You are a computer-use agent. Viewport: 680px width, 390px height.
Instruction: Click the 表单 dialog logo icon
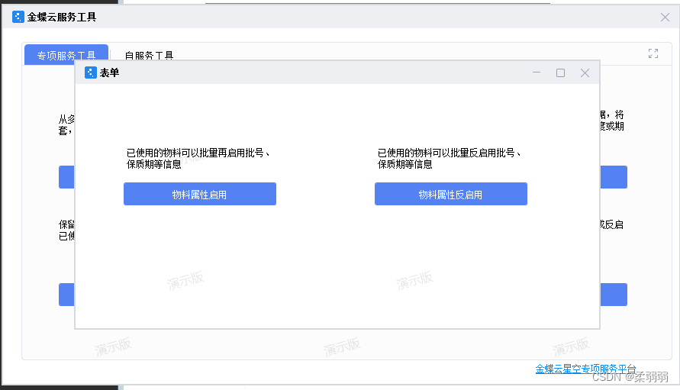[91, 73]
